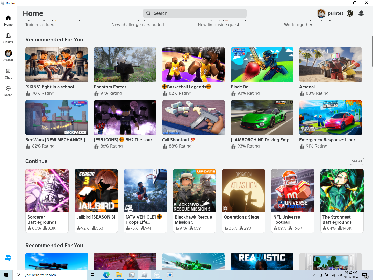The width and height of the screenshot is (373, 280).
Task: Click into the Roblox Search field
Action: (x=195, y=13)
